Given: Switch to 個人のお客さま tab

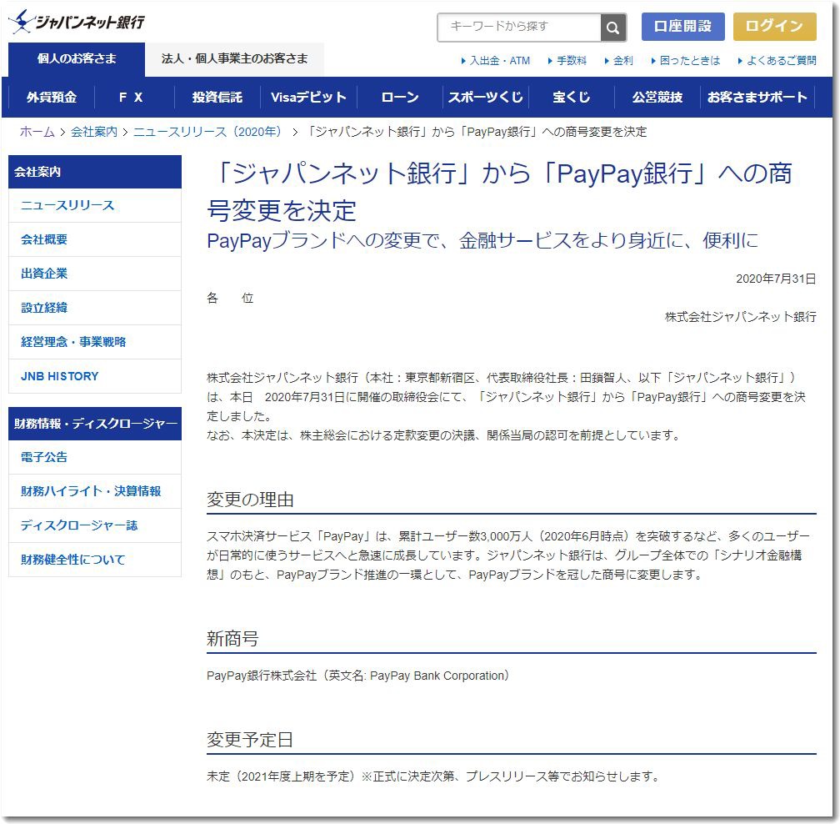Looking at the screenshot, I should click(77, 59).
